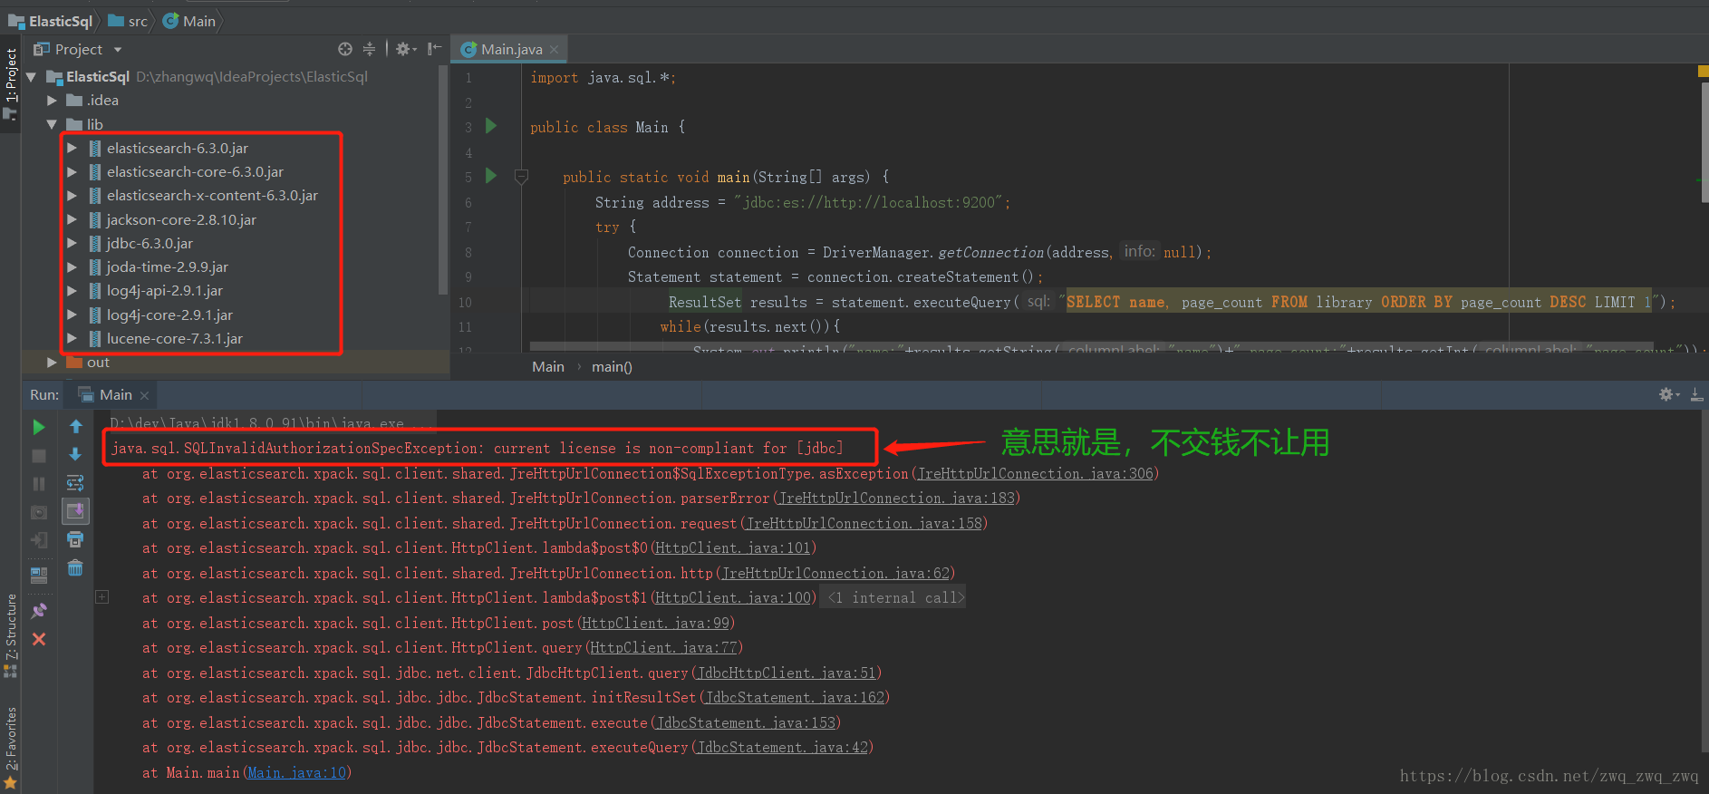Click the Dump Threads camera icon
Viewport: 1709px width, 794px height.
pyautogui.click(x=39, y=512)
